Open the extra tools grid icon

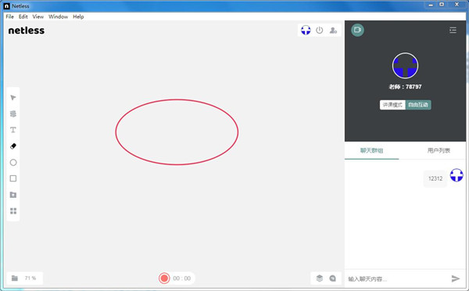pos(13,210)
